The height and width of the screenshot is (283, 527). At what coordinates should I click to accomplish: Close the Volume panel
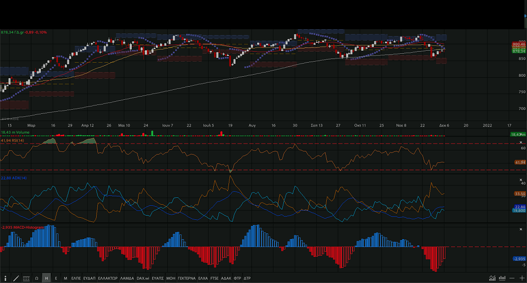tap(521, 134)
